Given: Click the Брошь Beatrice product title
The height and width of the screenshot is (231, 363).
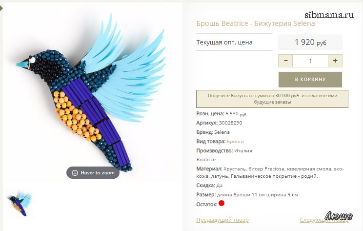Looking at the screenshot, I should (256, 23).
